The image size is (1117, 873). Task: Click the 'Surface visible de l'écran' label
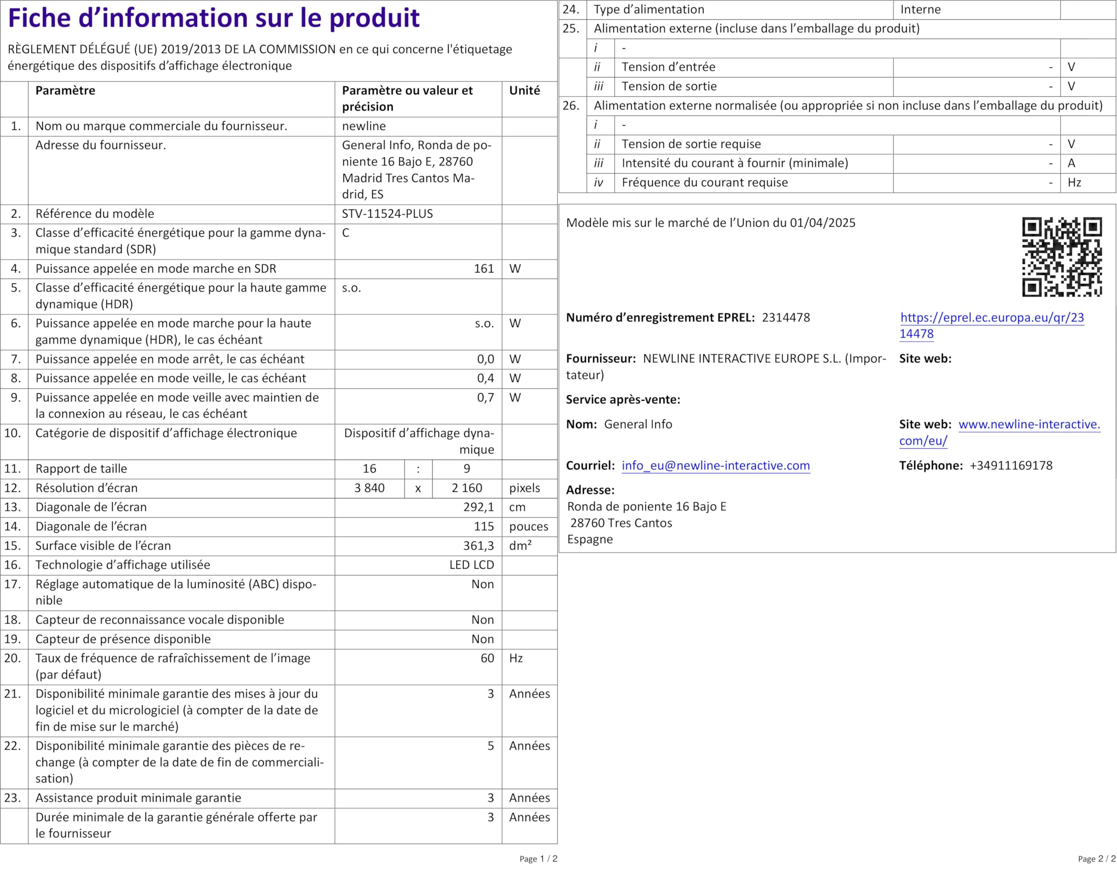[x=103, y=546]
